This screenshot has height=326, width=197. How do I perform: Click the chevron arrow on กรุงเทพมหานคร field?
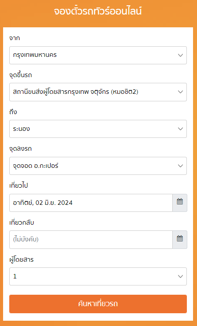(180, 56)
